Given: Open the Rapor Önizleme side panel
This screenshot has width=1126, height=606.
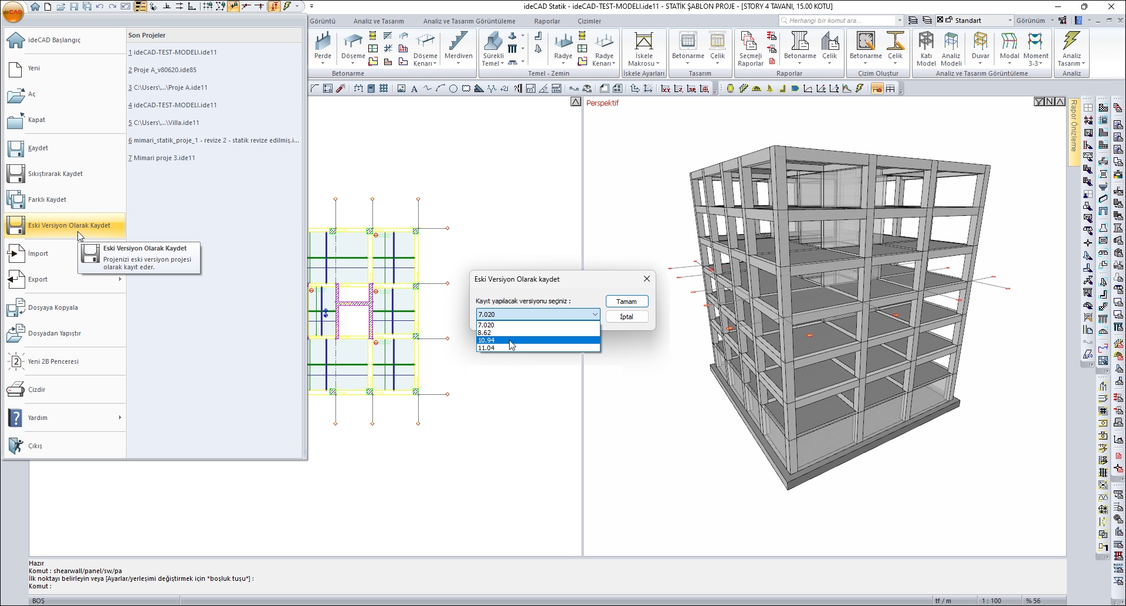Looking at the screenshot, I should coord(1074,126).
